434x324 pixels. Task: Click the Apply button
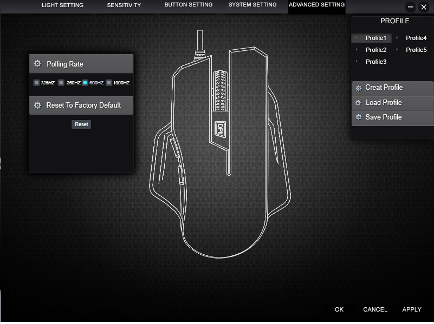412,309
